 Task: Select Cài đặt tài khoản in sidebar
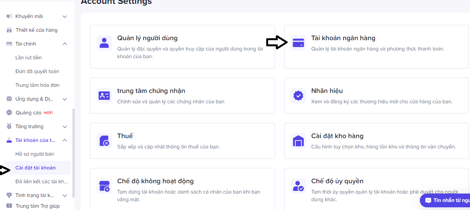click(x=36, y=168)
